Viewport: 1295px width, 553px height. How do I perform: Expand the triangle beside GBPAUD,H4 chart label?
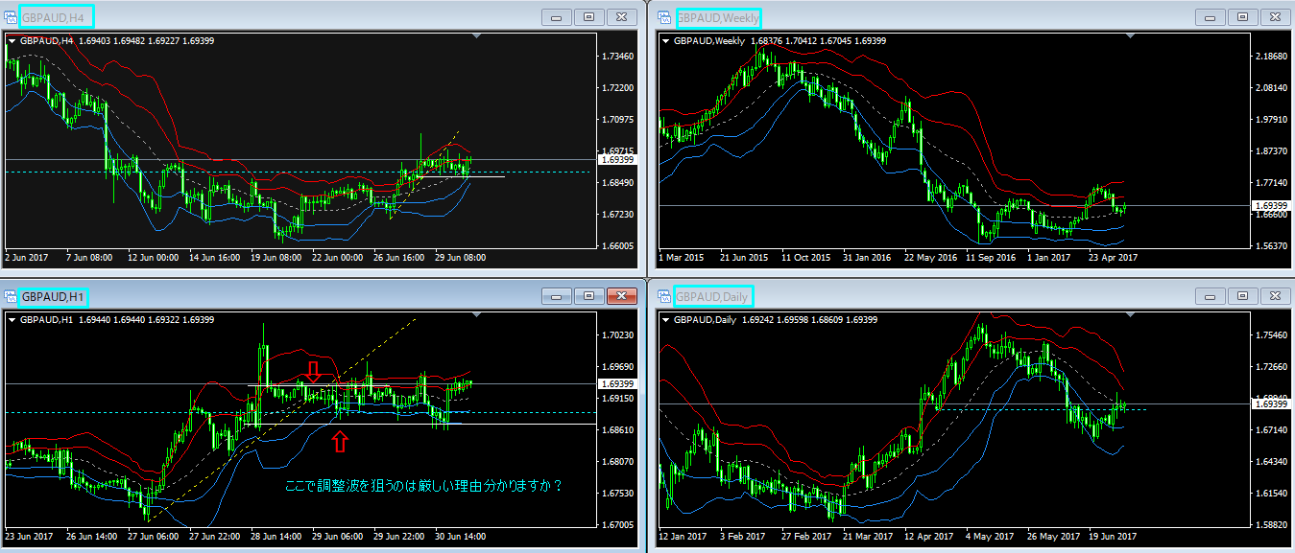tap(12, 40)
